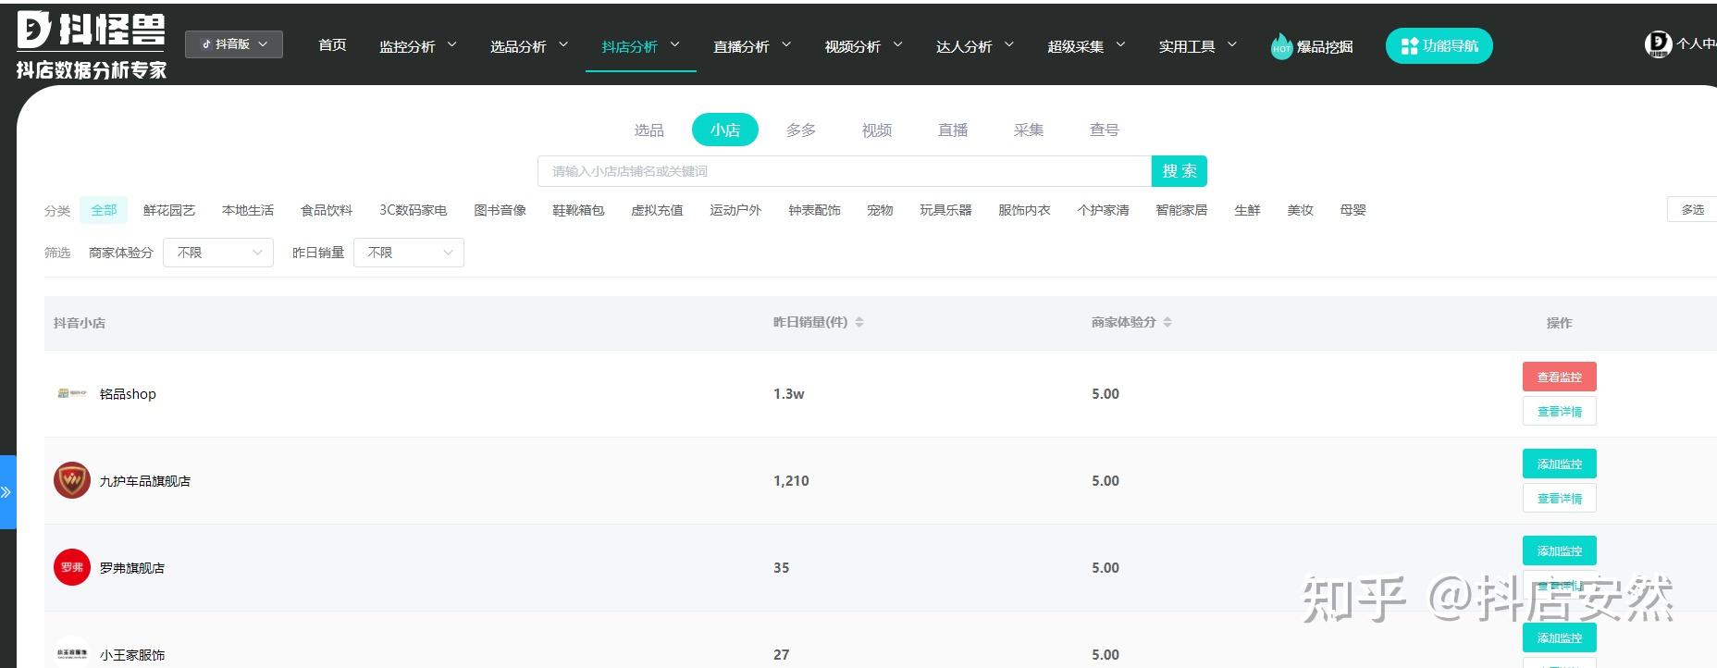This screenshot has height=668, width=1717.
Task: Expand the blue side panel arrow
Action: [x=7, y=492]
